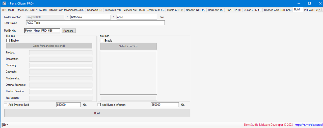Toggle the Add Bytes tu Build checkbox

[x=6, y=105]
